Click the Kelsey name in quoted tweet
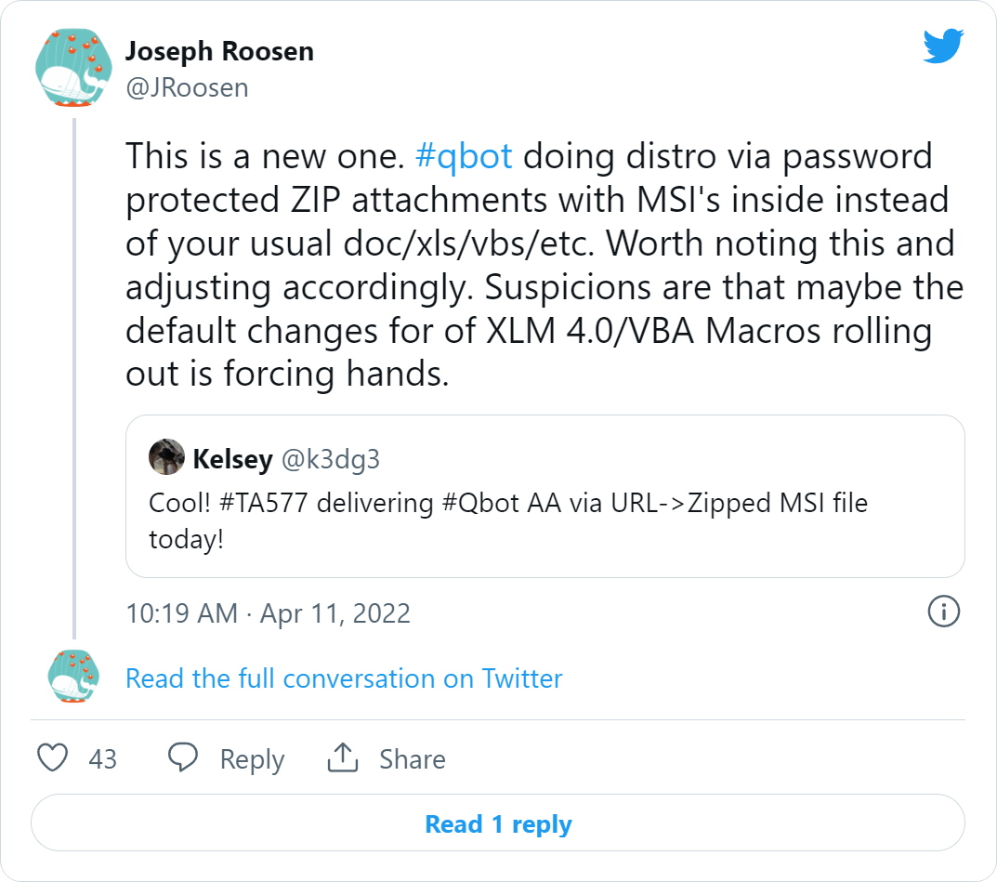Image resolution: width=997 pixels, height=882 pixels. click(232, 458)
